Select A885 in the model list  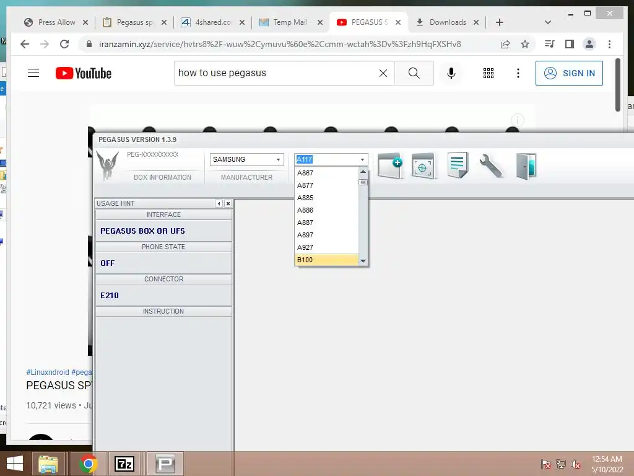[x=326, y=198]
